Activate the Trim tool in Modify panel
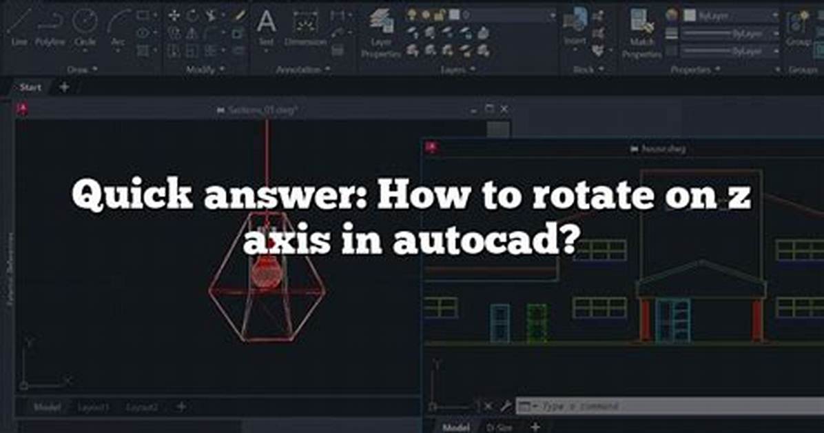This screenshot has width=824, height=433. point(212,16)
